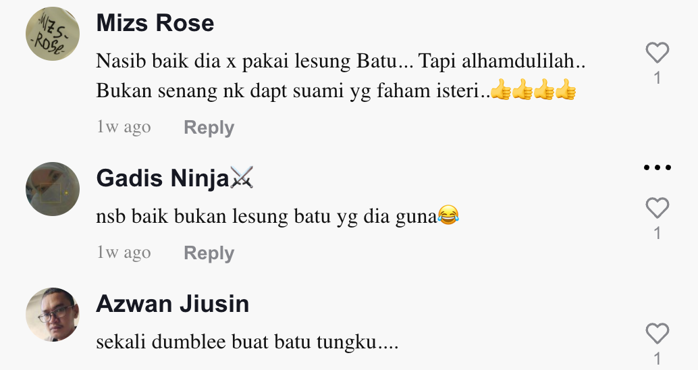Click the comment text about lesung Batu by Mizs Rose
The height and width of the screenshot is (370, 698).
coord(340,76)
